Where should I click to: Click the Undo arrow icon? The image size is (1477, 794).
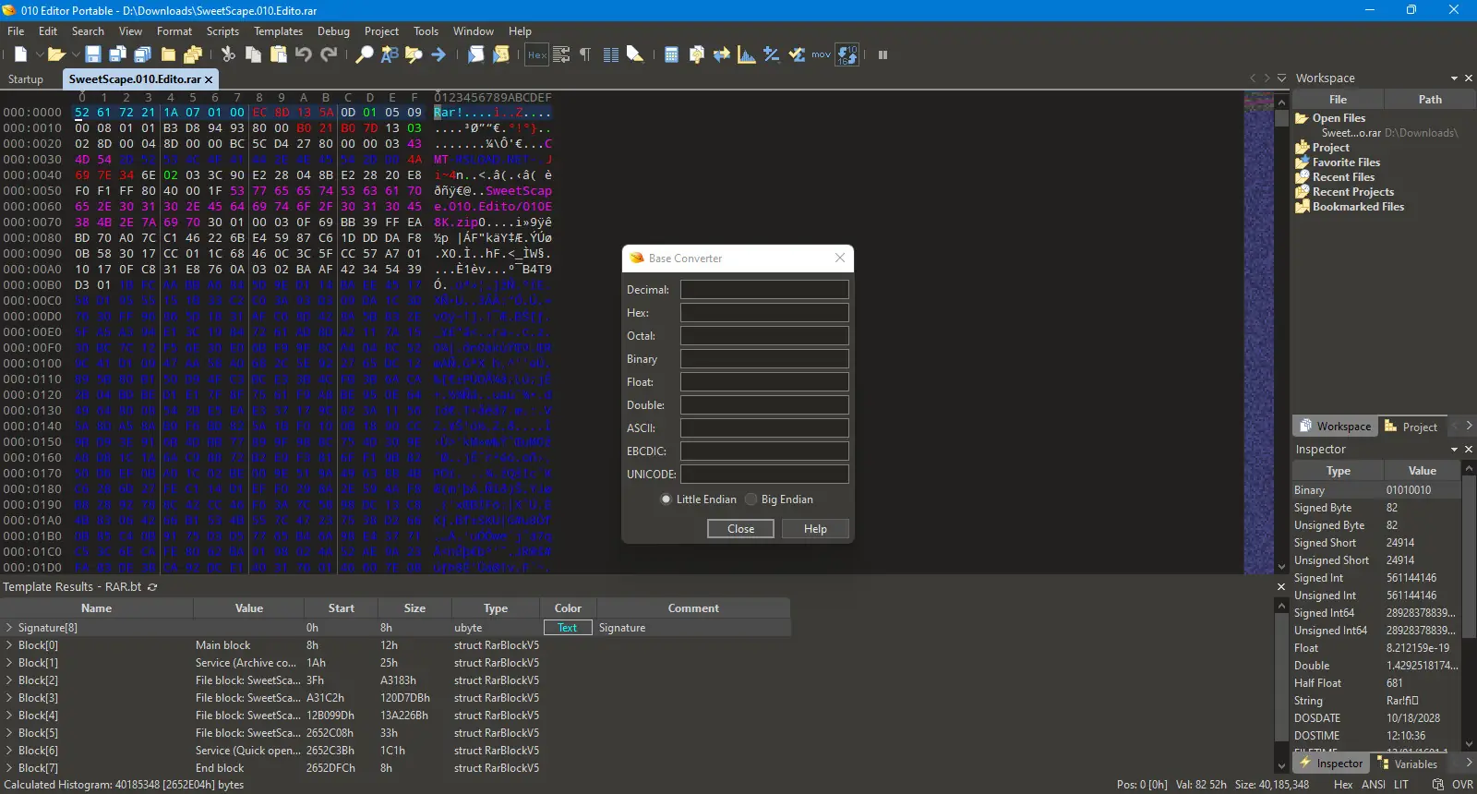(x=304, y=54)
